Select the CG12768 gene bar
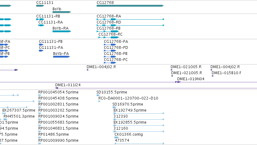 pos(130,6)
